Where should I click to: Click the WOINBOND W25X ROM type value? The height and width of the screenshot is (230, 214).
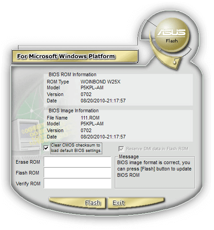pyautogui.click(x=100, y=82)
